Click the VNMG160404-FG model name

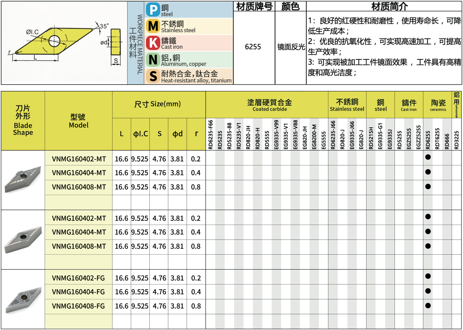pos(78,292)
